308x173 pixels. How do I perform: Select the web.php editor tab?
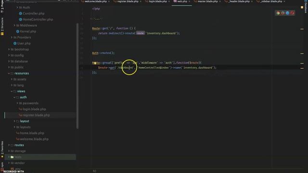click(x=182, y=1)
